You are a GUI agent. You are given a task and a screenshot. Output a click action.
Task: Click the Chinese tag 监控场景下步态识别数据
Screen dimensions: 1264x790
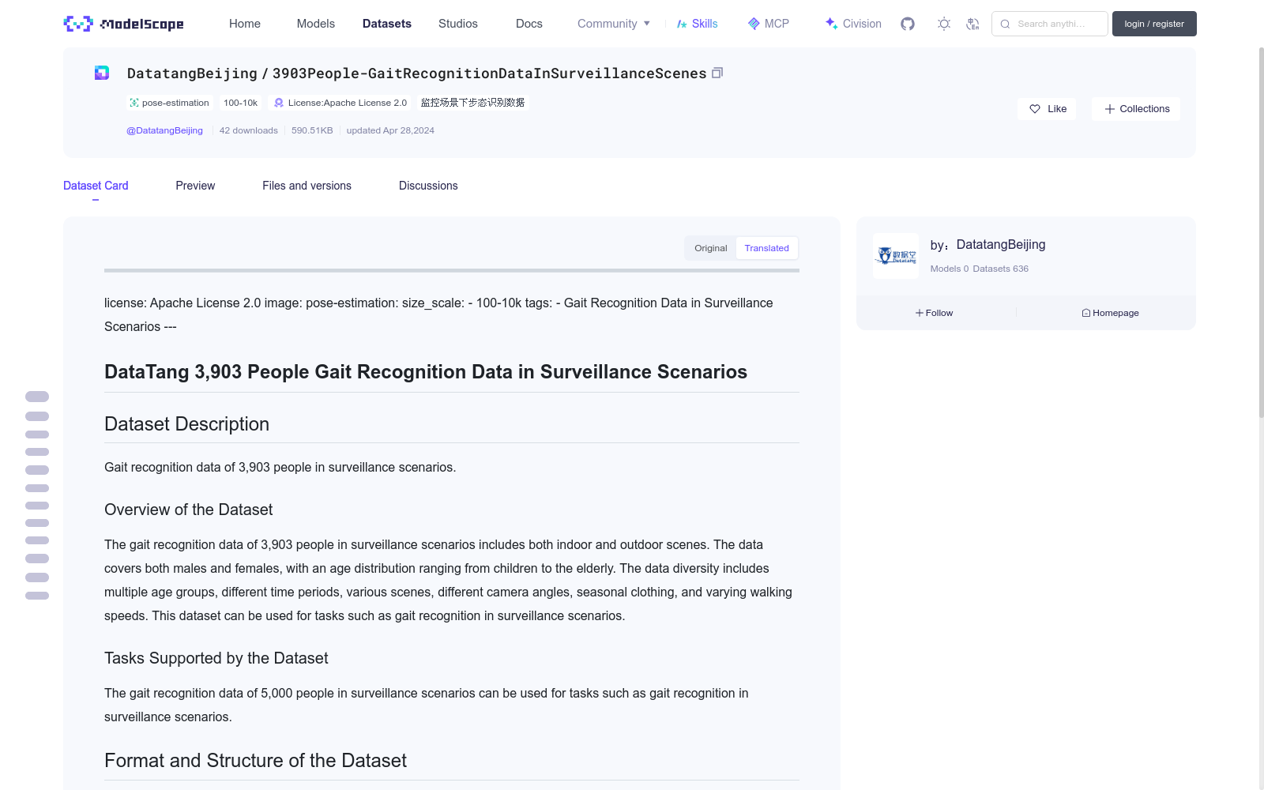point(472,103)
